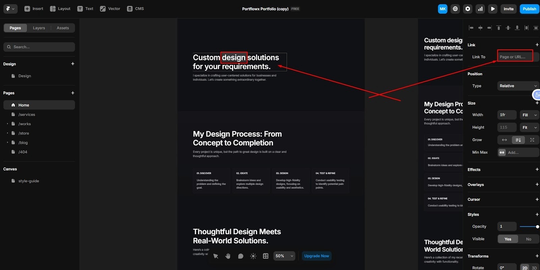Switch to the Pages tab
Image resolution: width=540 pixels, height=270 pixels.
[x=15, y=28]
